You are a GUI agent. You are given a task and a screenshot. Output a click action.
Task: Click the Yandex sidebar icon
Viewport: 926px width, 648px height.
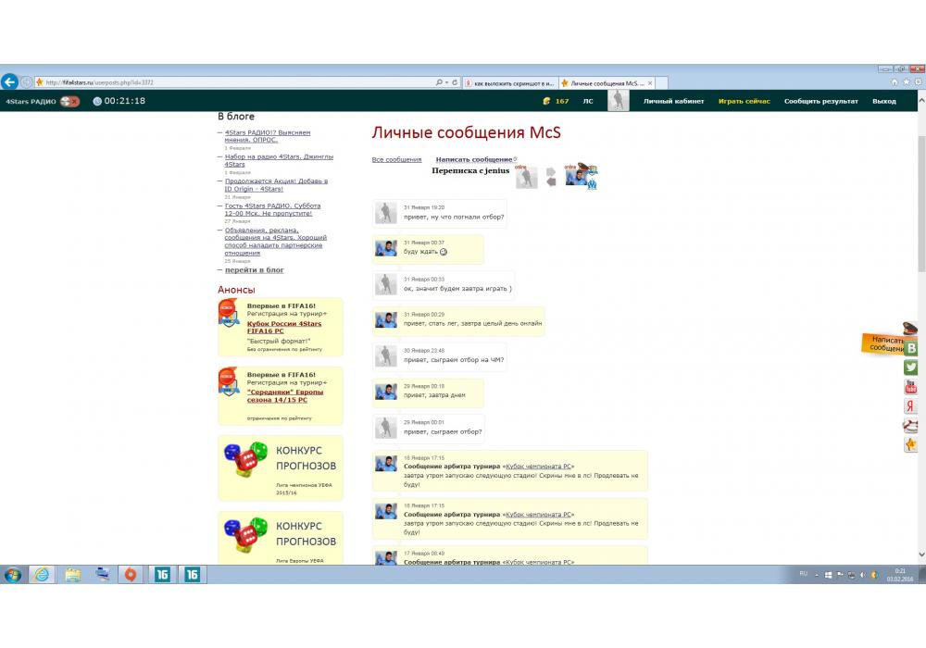coord(911,406)
